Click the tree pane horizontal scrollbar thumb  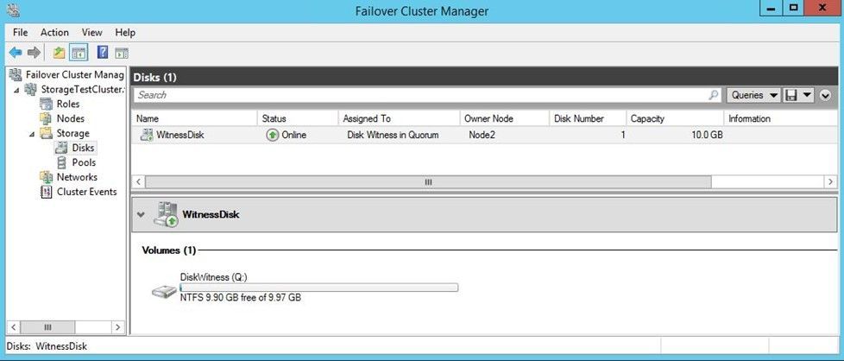(x=47, y=327)
